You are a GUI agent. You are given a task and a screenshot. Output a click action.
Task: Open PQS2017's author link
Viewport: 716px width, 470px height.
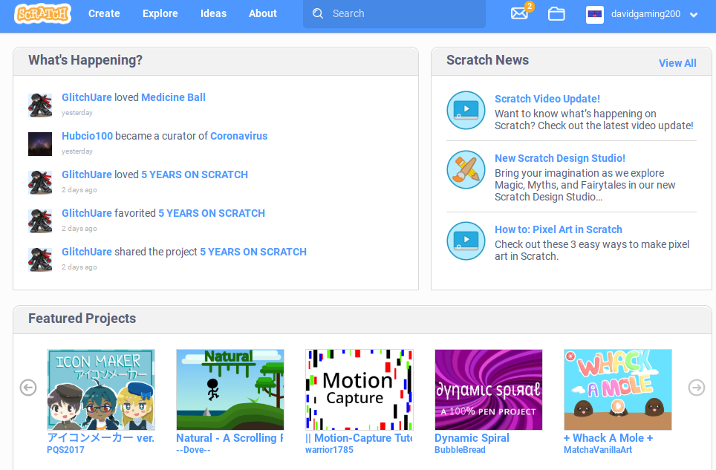[x=66, y=450]
